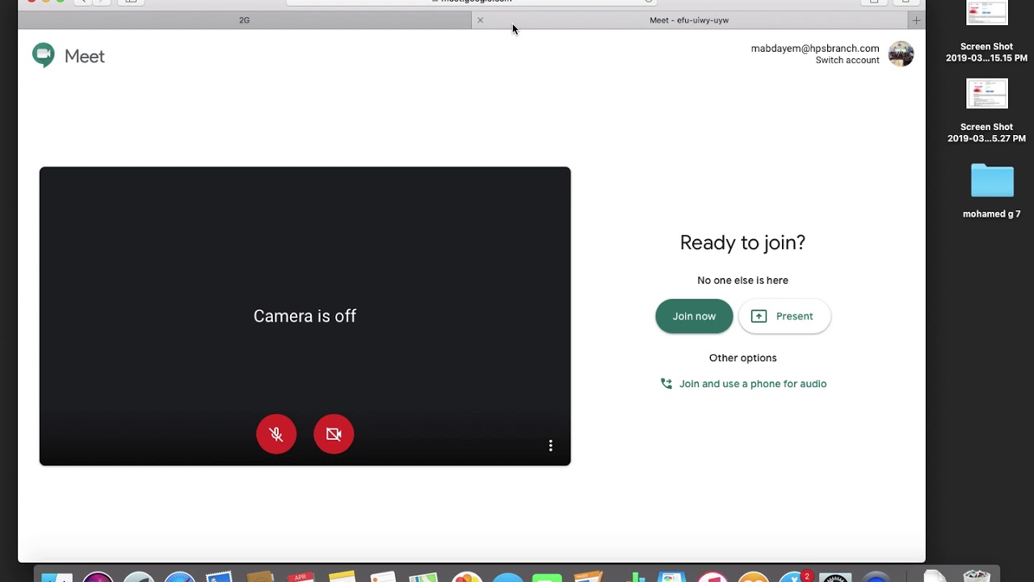
Task: Open the account profile avatar
Action: click(901, 54)
